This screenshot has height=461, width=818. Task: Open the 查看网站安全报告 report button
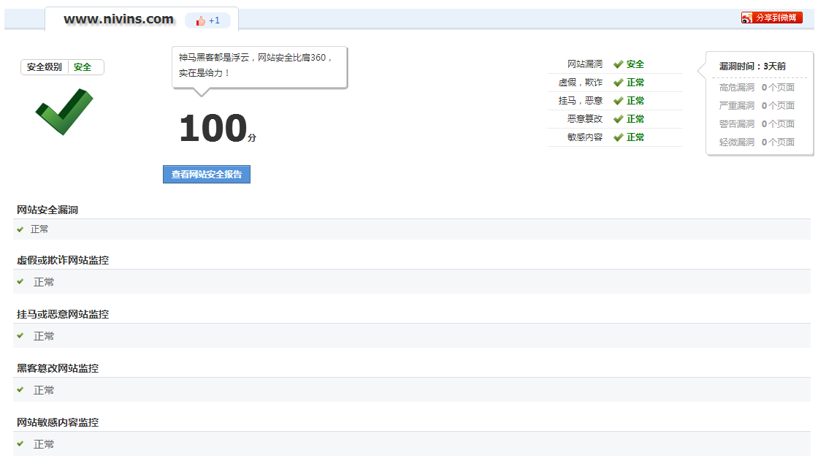(x=207, y=175)
